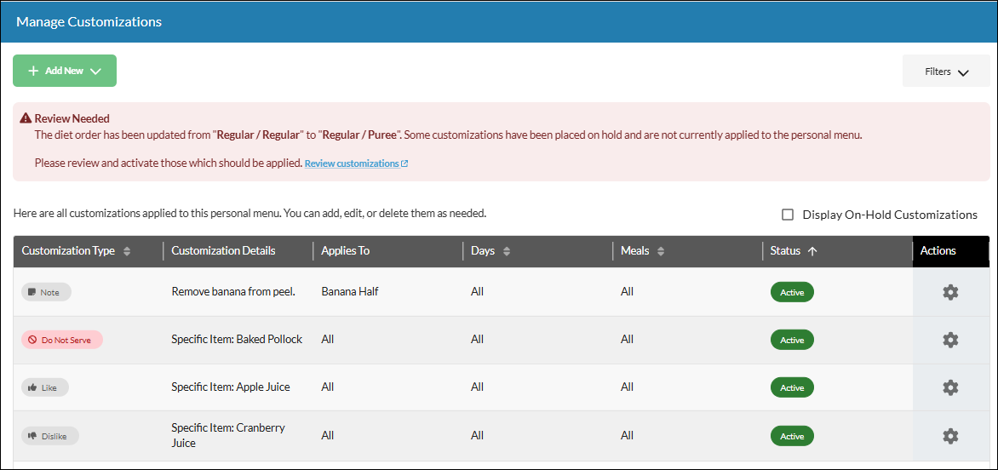The width and height of the screenshot is (998, 470).
Task: Open the Add New dropdown
Action: (x=64, y=71)
